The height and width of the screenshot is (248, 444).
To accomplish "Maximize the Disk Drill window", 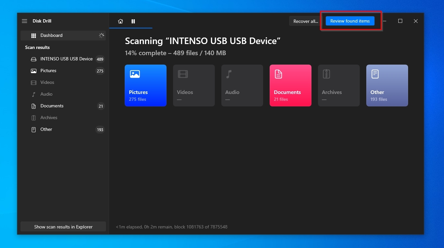I will click(x=400, y=21).
